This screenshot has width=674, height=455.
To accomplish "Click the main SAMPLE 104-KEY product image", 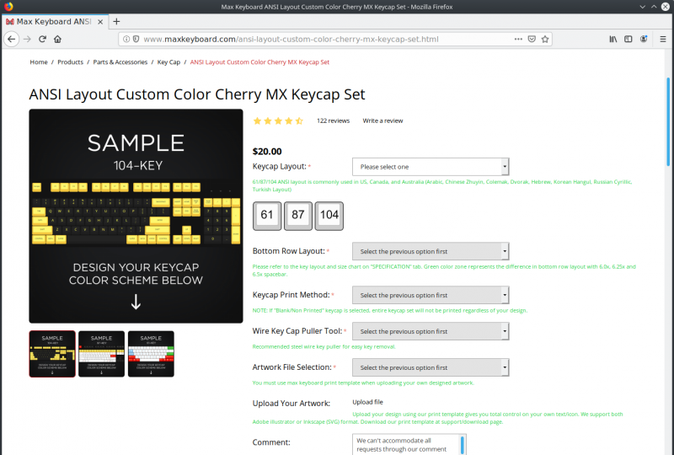I will point(136,216).
